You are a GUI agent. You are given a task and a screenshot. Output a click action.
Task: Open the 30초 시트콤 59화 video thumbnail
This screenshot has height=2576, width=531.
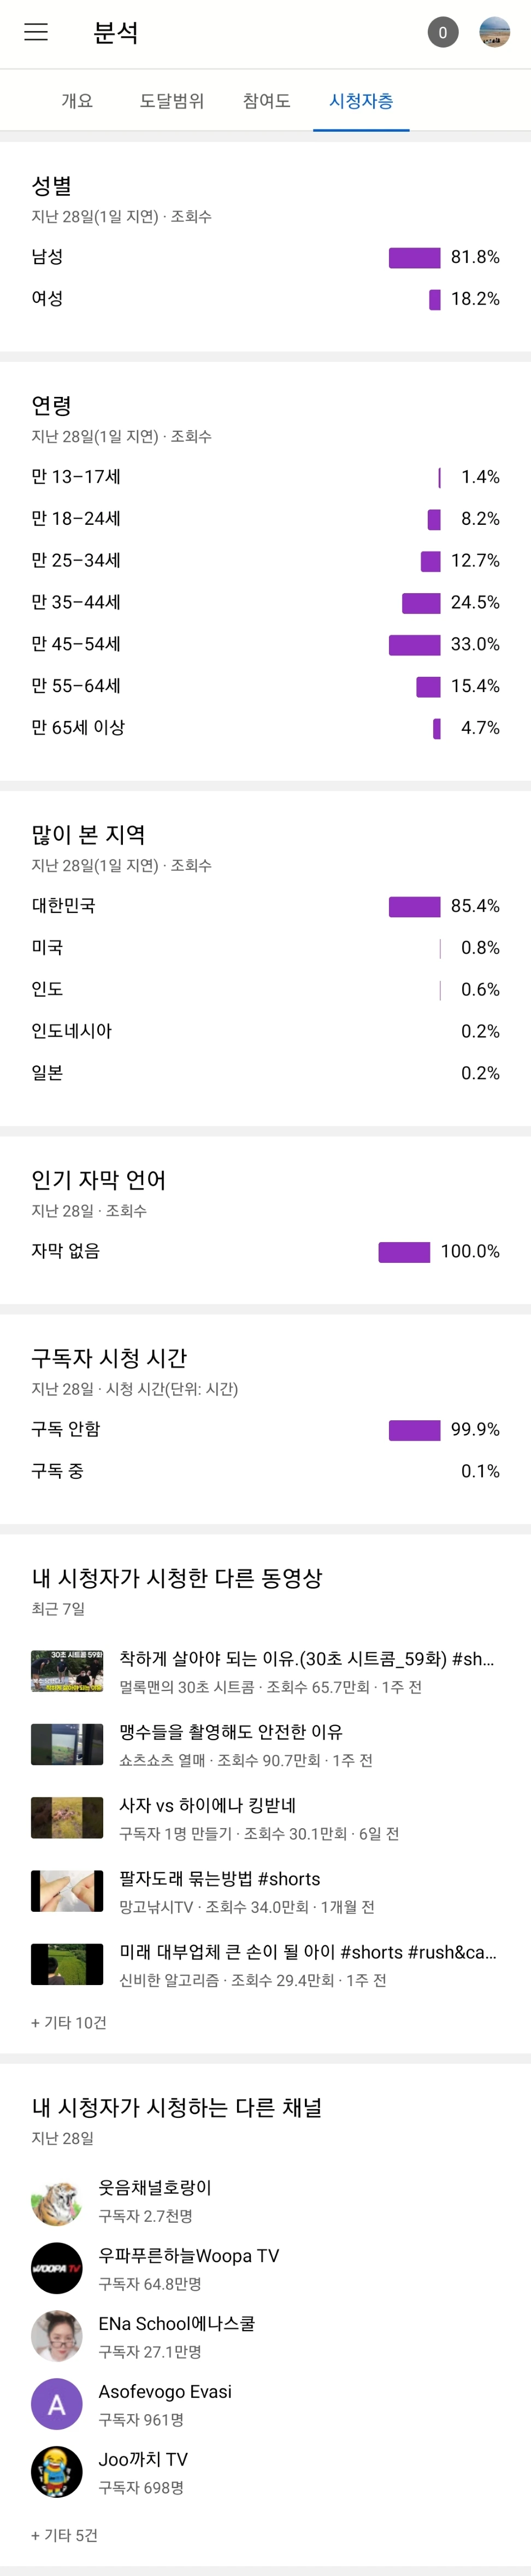tap(67, 1671)
